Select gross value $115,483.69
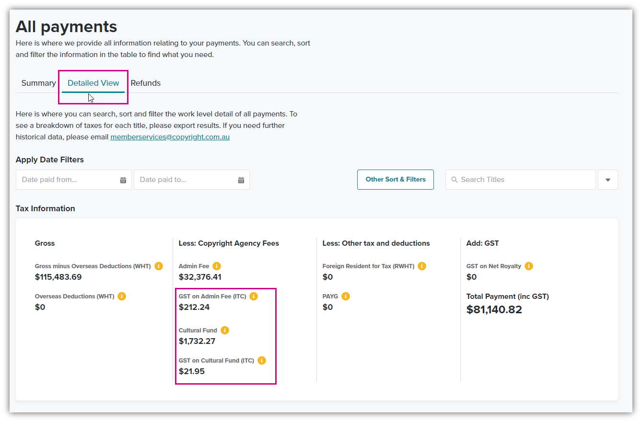 click(58, 277)
